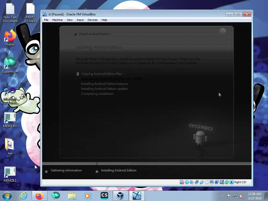The image size is (268, 201).
Task: Click the Android robot logo in the installer
Action: point(200,138)
